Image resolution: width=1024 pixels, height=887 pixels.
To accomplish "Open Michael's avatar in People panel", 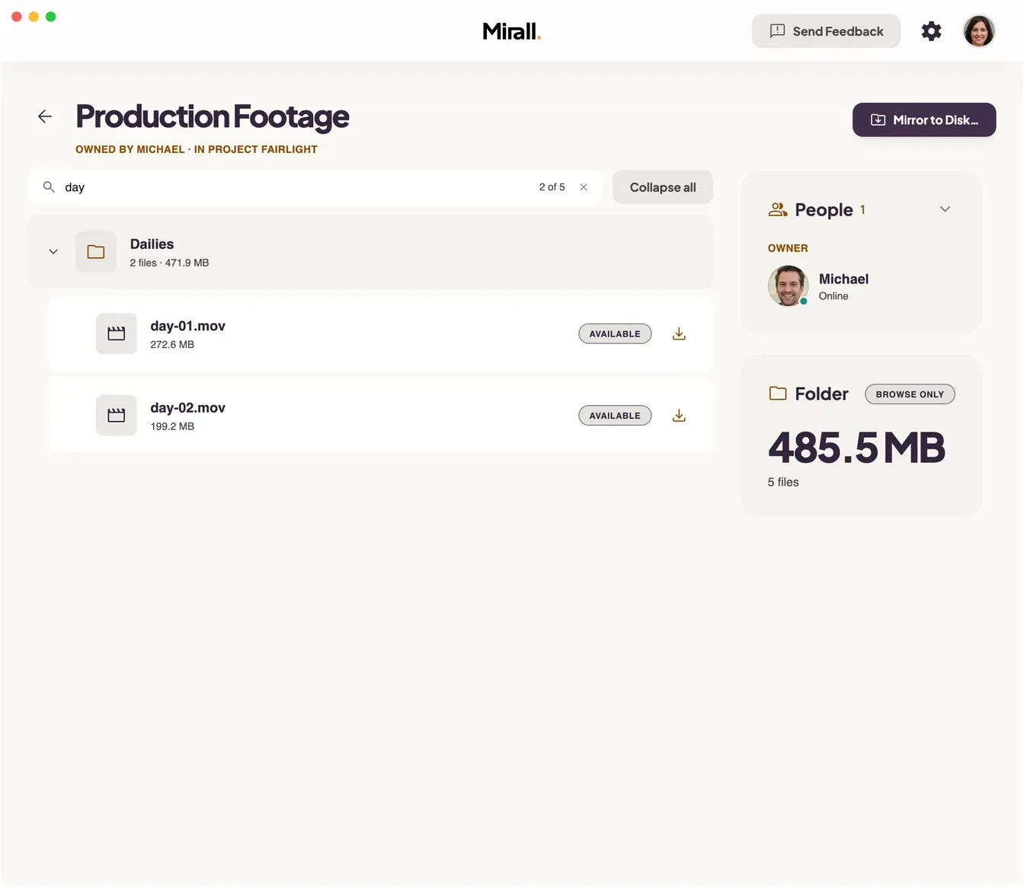I will point(788,286).
